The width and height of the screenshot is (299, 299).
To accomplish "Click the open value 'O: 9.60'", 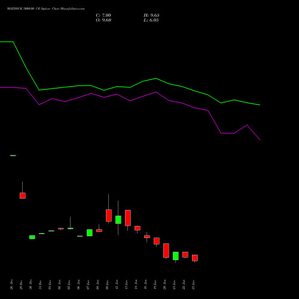I will tap(103, 20).
